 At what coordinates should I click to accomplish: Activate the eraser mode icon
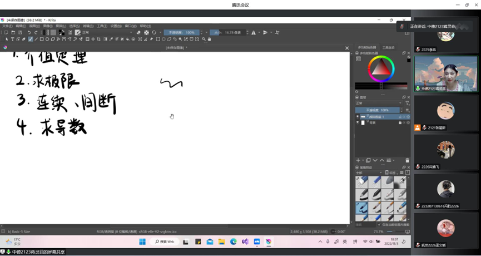point(138,33)
